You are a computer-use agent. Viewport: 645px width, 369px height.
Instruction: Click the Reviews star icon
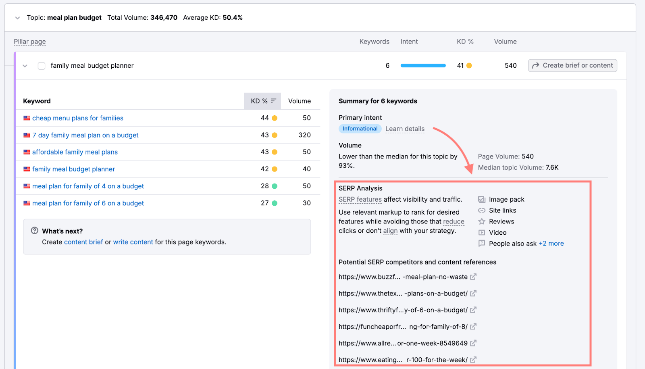click(482, 221)
